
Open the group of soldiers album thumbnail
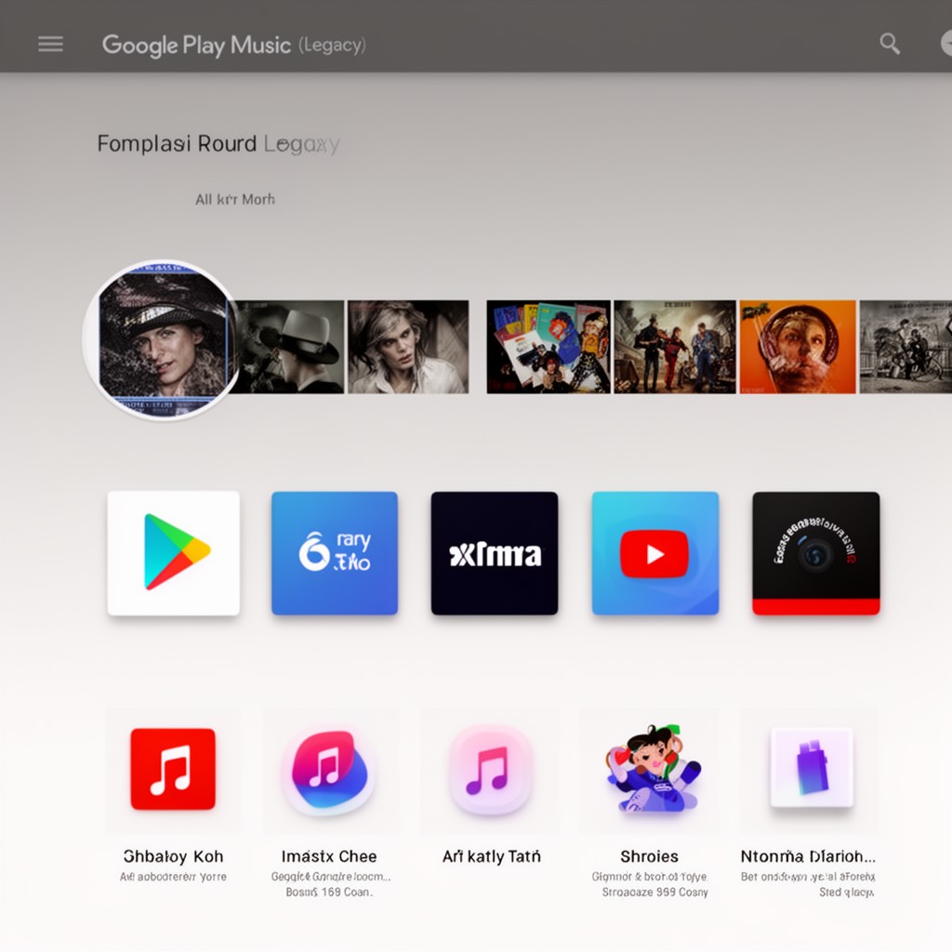[675, 347]
